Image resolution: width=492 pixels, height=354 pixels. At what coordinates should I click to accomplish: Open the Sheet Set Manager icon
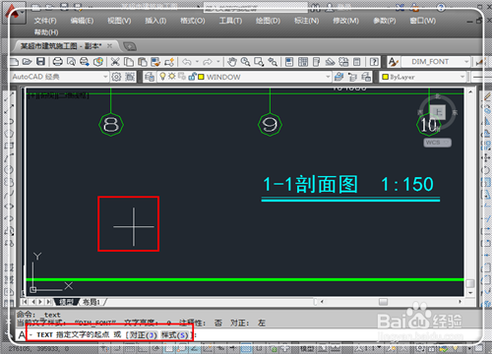click(x=330, y=62)
